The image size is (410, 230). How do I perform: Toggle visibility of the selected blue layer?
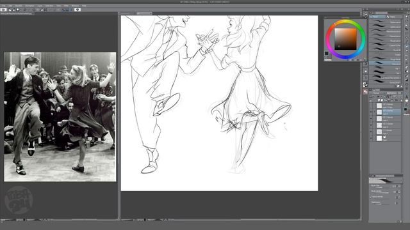click(x=371, y=112)
